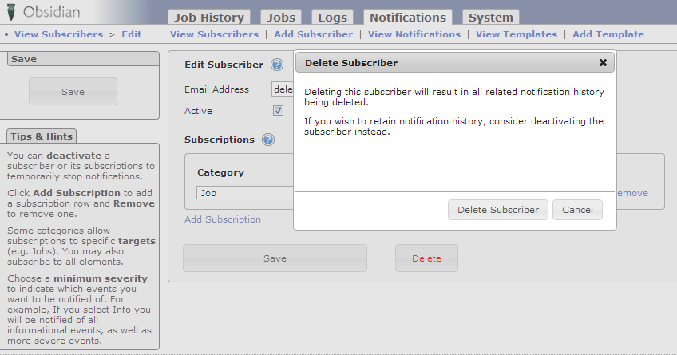
Task: Open help icon next to Edit Subscriber
Action: pos(277,65)
